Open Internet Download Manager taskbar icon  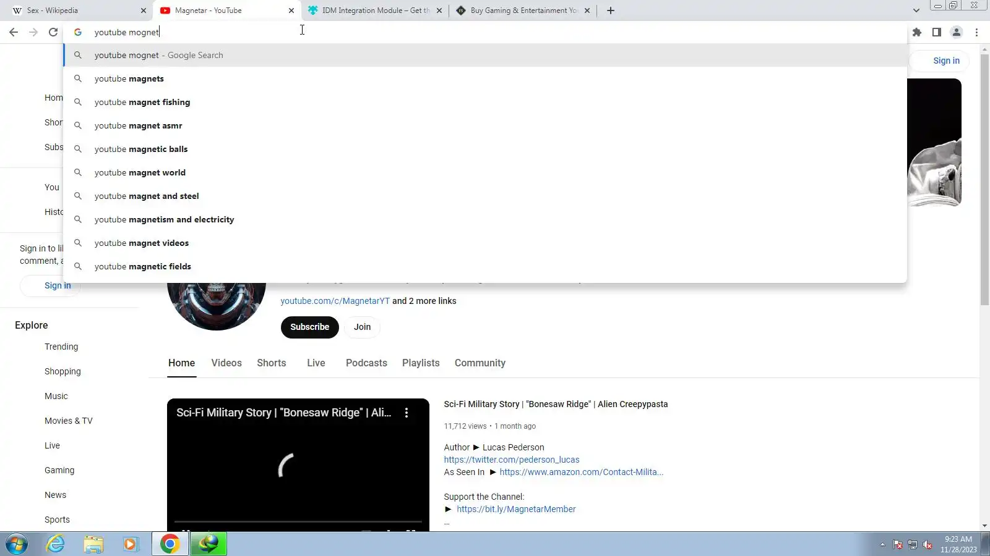(x=209, y=544)
